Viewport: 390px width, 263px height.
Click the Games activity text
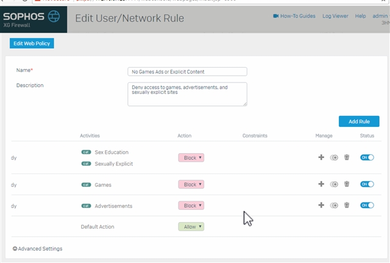point(103,185)
